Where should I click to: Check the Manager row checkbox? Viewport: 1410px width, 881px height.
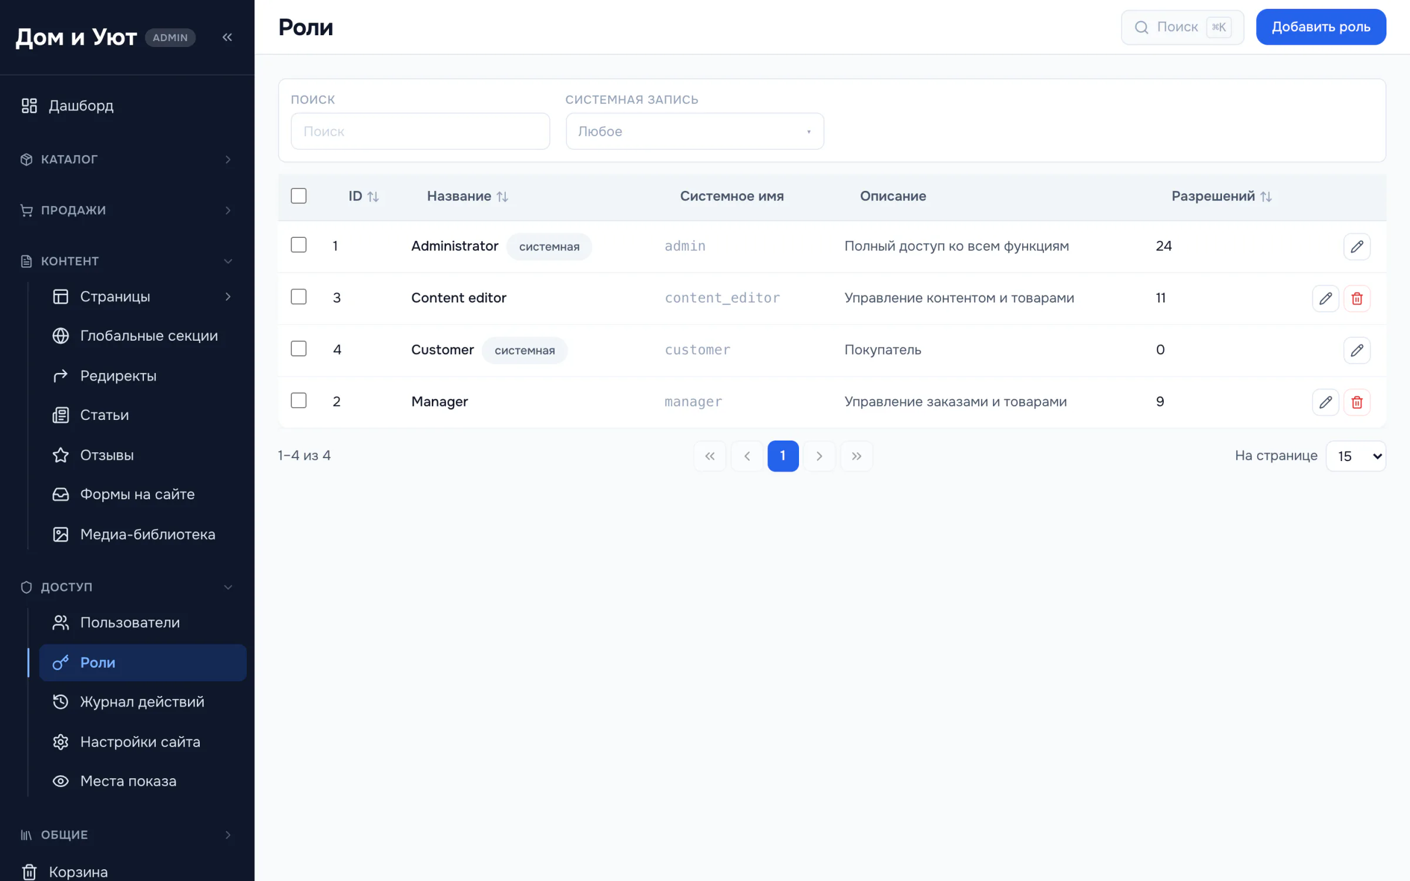pyautogui.click(x=298, y=401)
